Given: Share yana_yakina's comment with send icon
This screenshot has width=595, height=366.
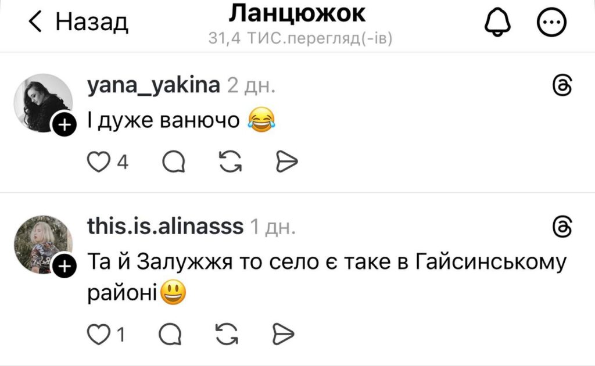Looking at the screenshot, I should click(x=286, y=162).
